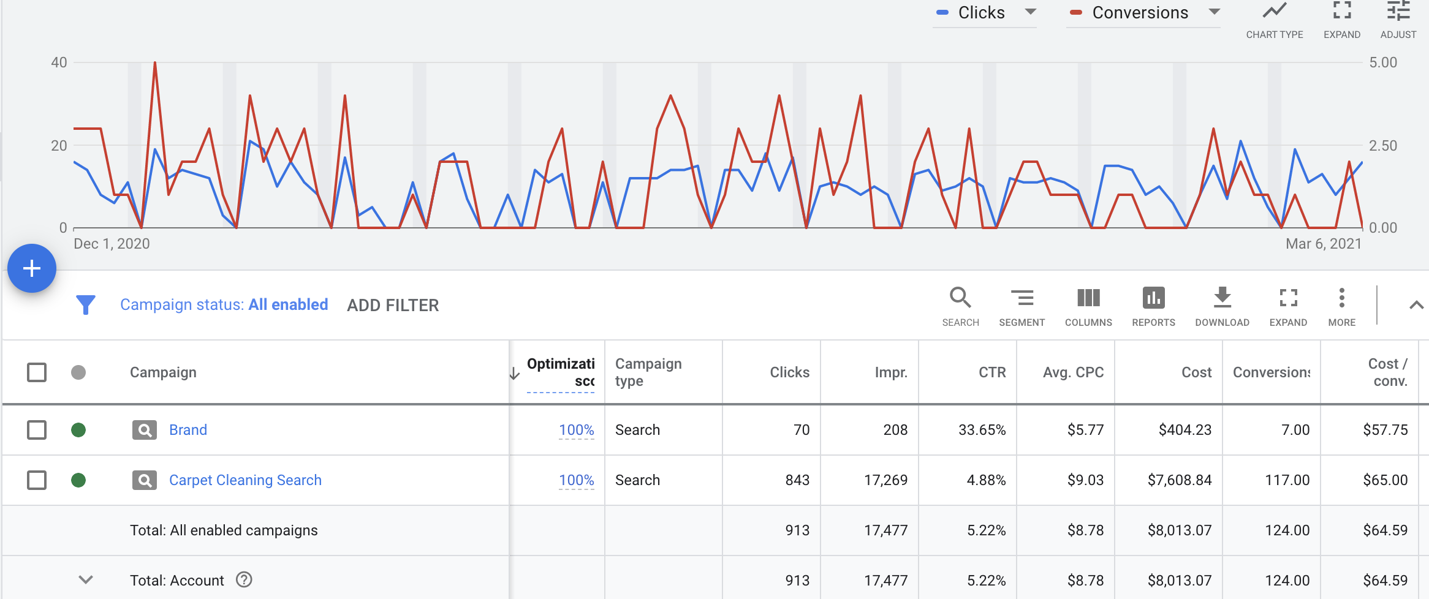Collapse the table toolbar with up chevron

click(1416, 305)
